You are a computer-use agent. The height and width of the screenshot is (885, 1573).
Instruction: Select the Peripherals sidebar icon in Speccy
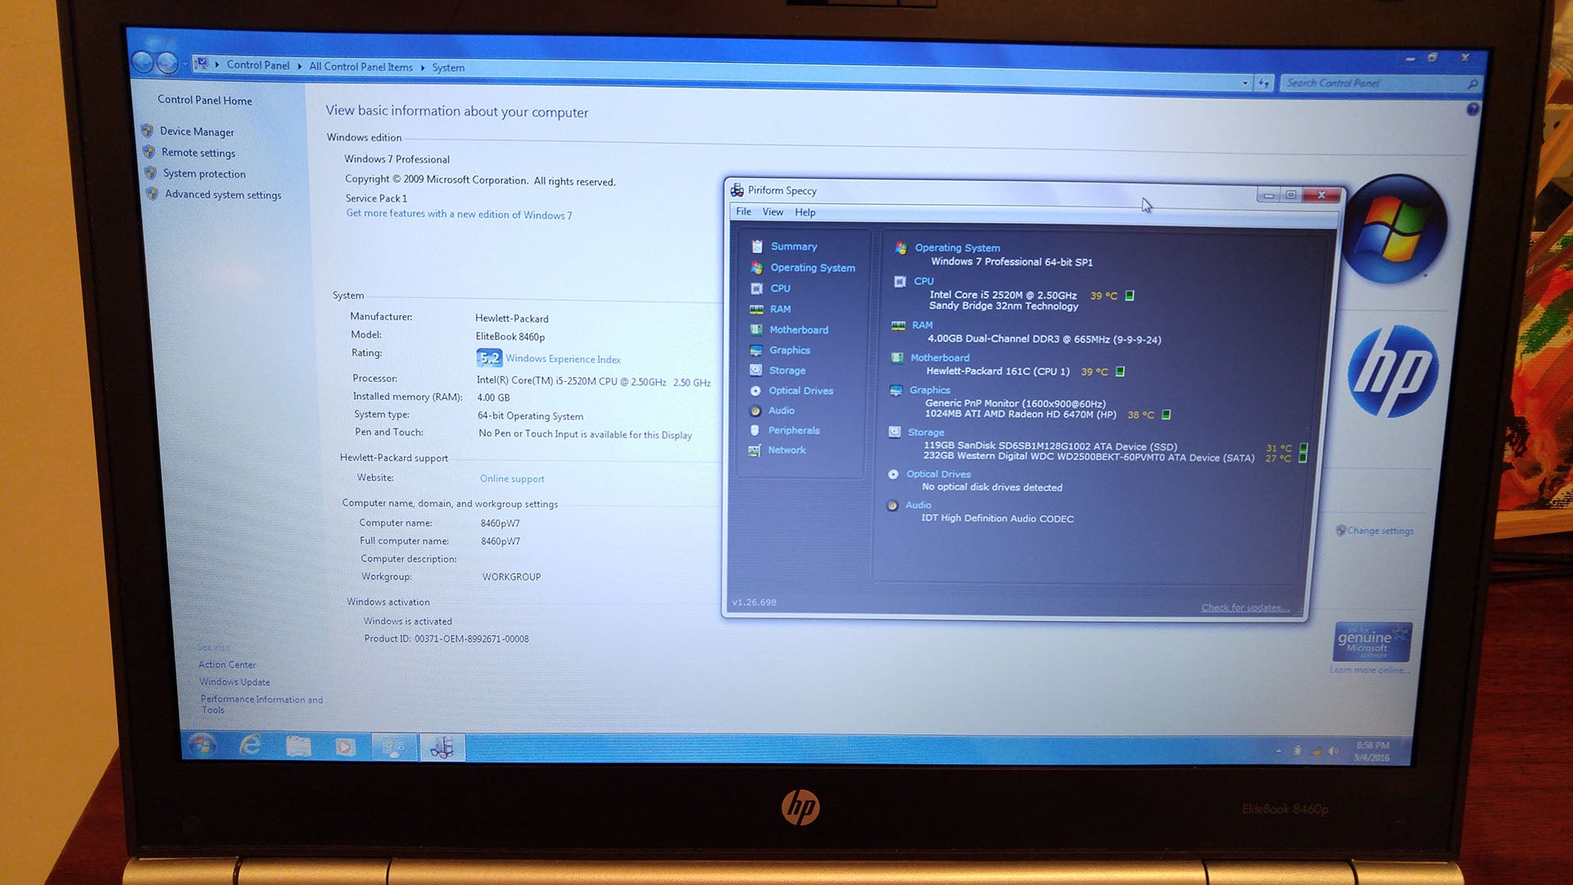point(755,430)
